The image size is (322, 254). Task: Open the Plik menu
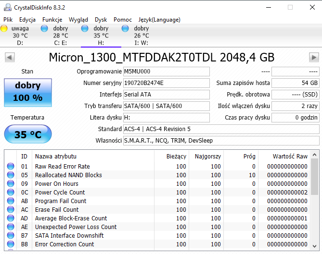pyautogui.click(x=8, y=20)
